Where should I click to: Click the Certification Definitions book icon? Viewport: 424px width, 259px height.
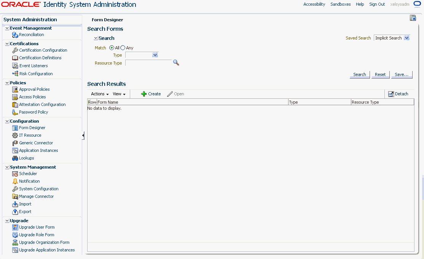[15, 58]
